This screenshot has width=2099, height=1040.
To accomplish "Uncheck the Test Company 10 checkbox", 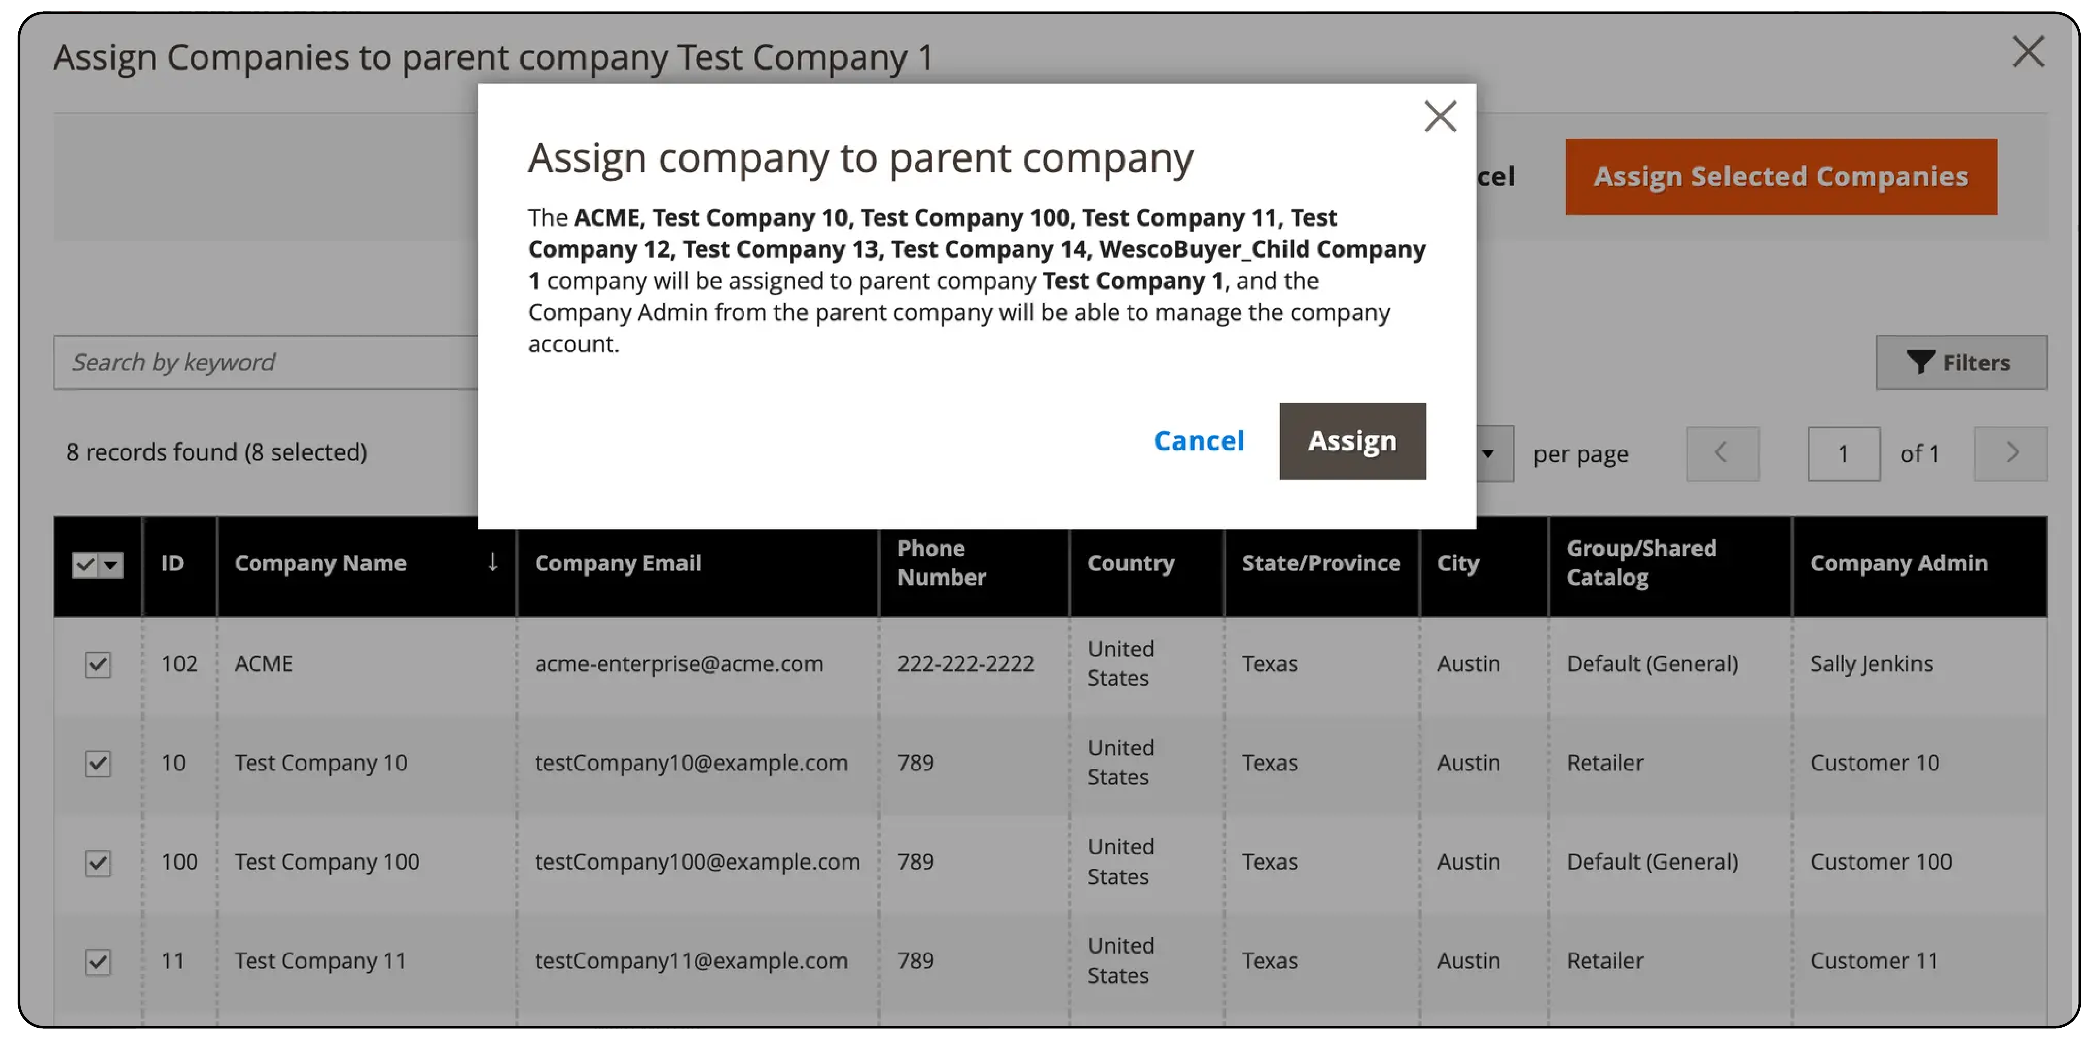I will (x=98, y=764).
